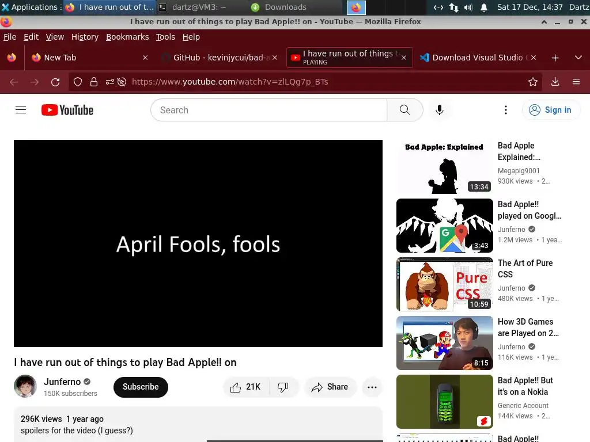Click the clock showing Sat 17 Dec
The width and height of the screenshot is (590, 442).
click(530, 7)
